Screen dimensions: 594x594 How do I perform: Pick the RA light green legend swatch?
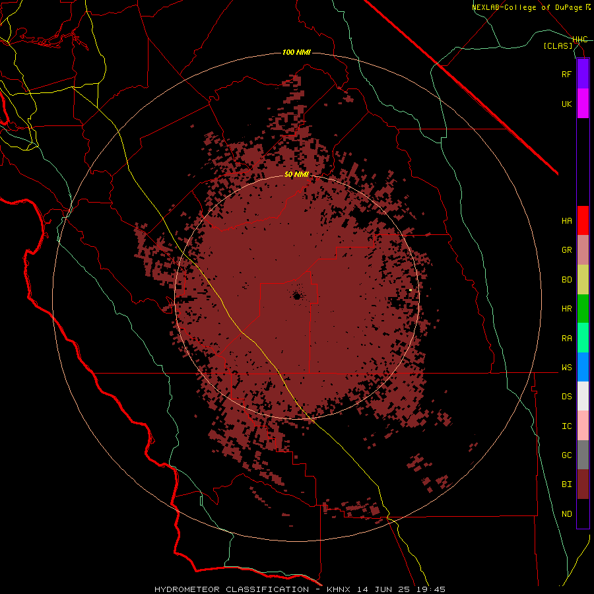(x=583, y=338)
